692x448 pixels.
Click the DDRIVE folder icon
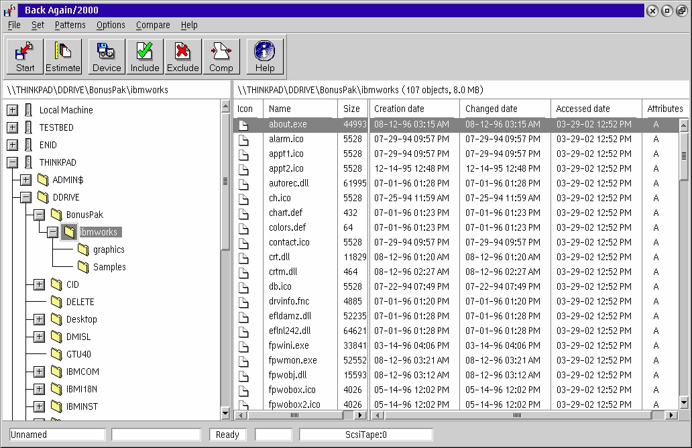(43, 197)
